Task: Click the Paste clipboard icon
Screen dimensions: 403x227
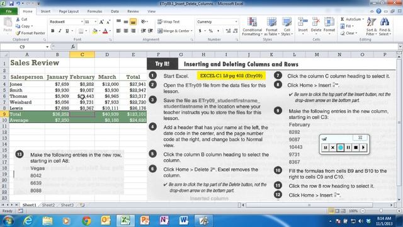Action: click(x=8, y=23)
